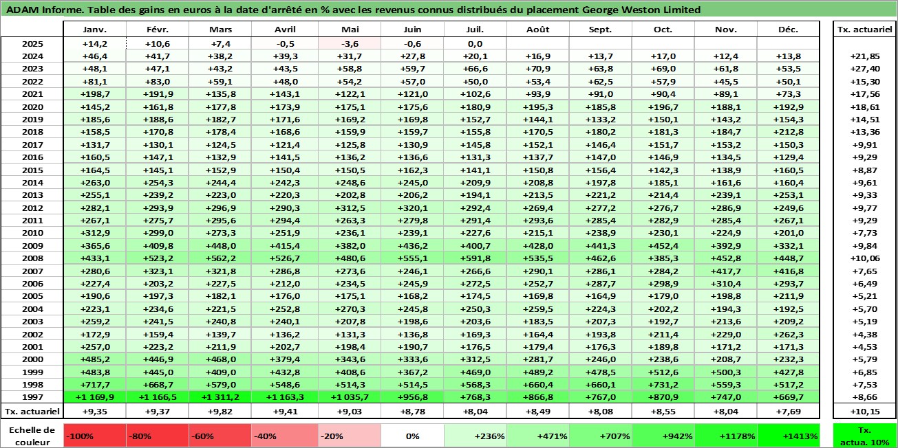Screen dimensions: 898x448
Task: Select the 1997 Janv. cell +1 169,9
Action: pyautogui.click(x=94, y=397)
